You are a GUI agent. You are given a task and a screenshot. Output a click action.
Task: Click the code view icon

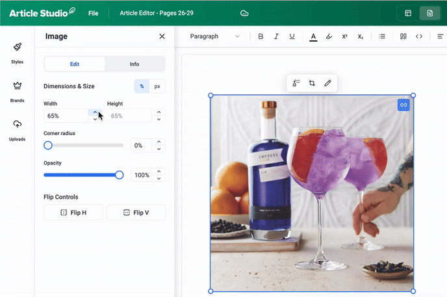pos(419,36)
